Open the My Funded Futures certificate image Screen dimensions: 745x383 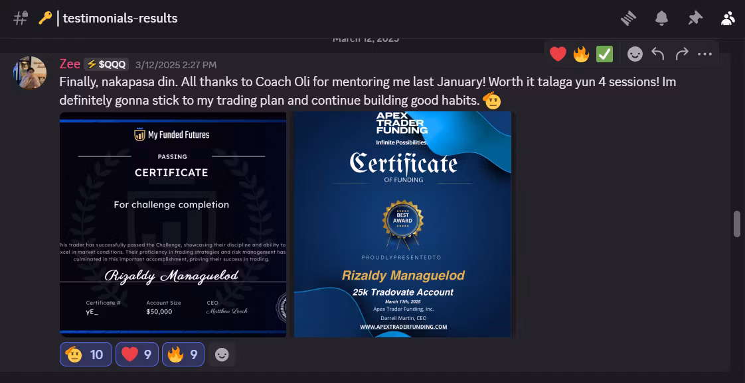[x=173, y=224]
